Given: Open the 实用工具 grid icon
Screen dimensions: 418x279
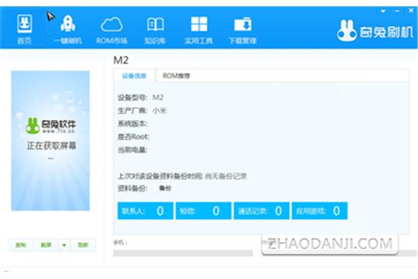Looking at the screenshot, I should [199, 29].
